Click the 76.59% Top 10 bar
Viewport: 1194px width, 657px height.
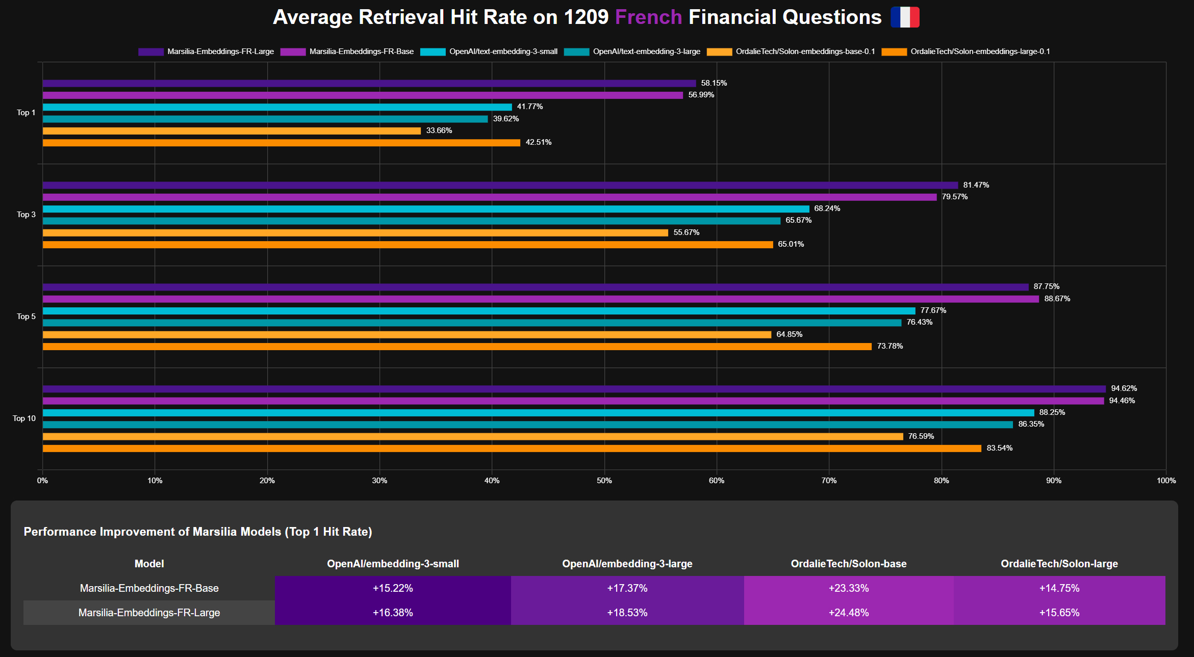click(x=472, y=436)
